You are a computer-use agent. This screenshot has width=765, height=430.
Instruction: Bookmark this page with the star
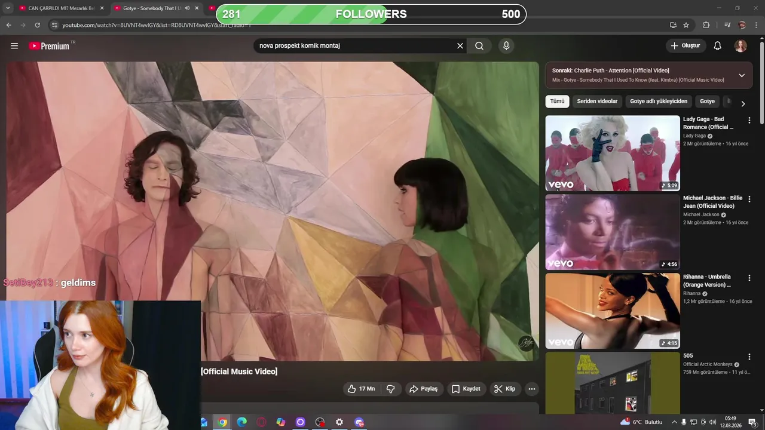click(686, 25)
